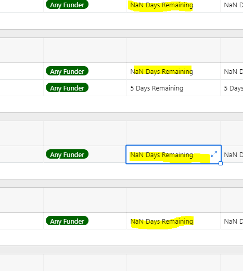This screenshot has height=271, width=243.
Task: Select NaN Days Remaining cell above 5 Days Remaining
Action: point(173,71)
